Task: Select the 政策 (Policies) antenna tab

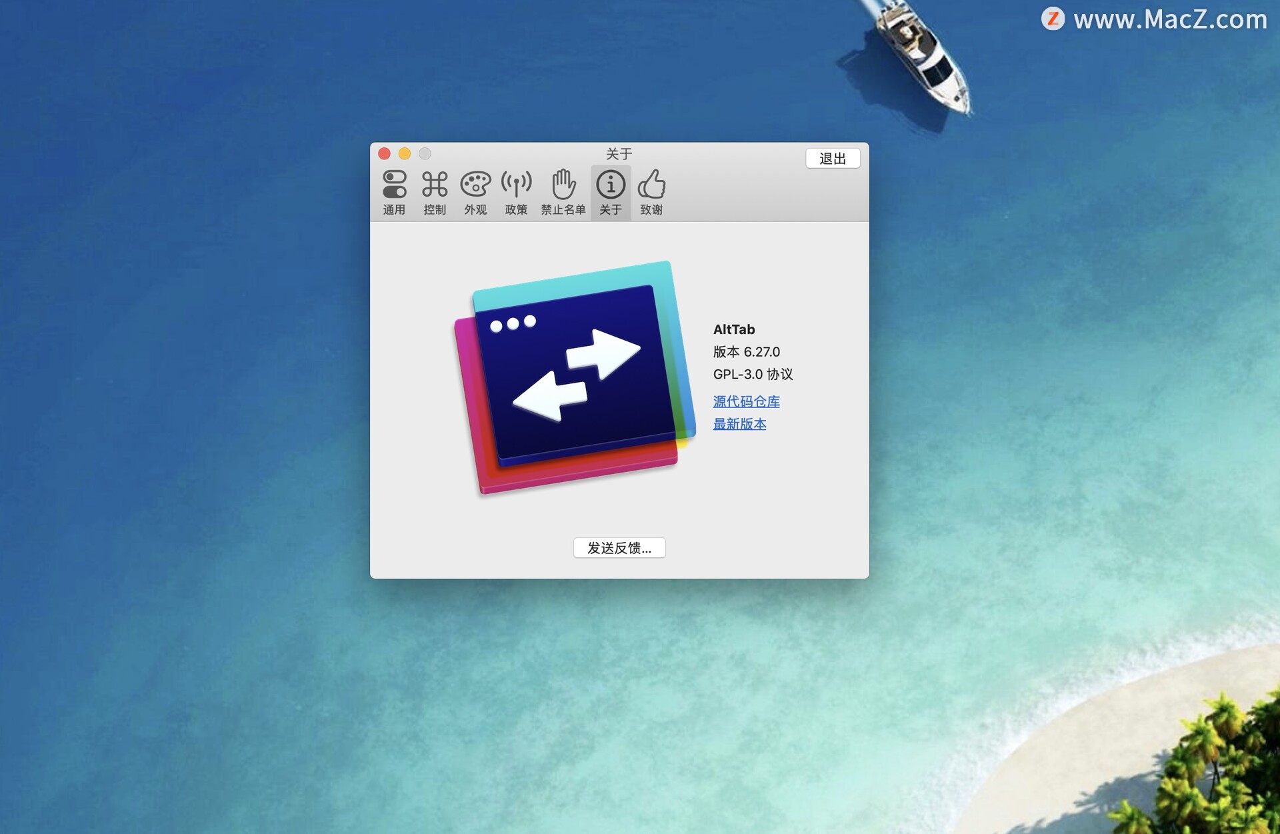Action: (516, 192)
